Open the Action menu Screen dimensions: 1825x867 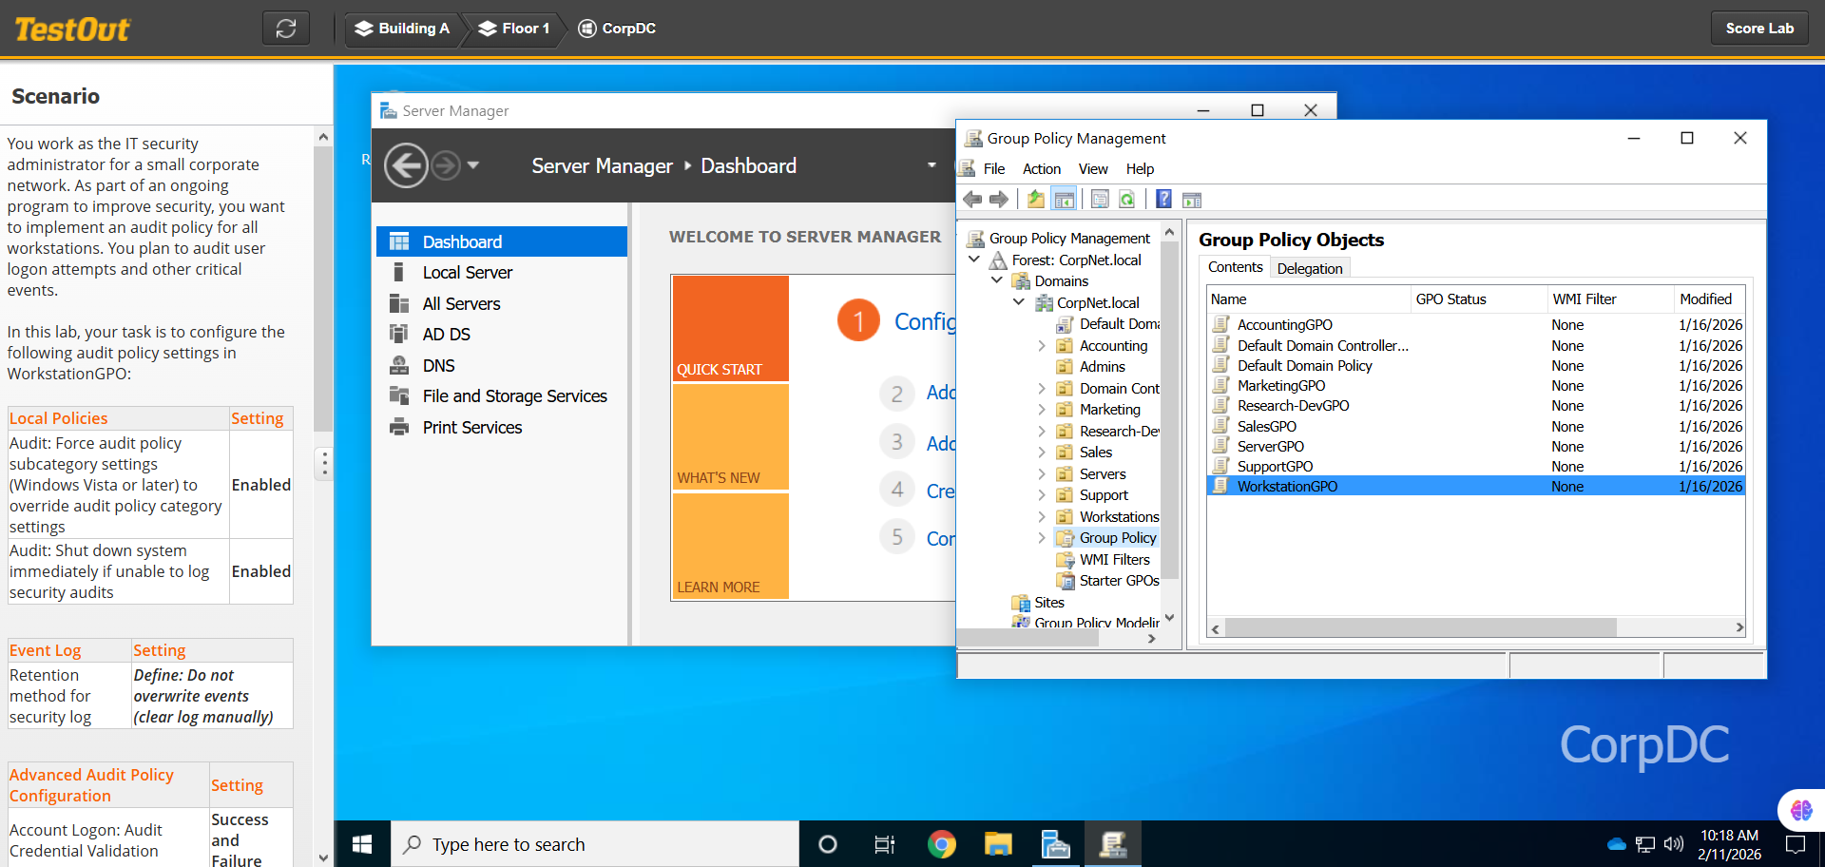click(x=1041, y=169)
